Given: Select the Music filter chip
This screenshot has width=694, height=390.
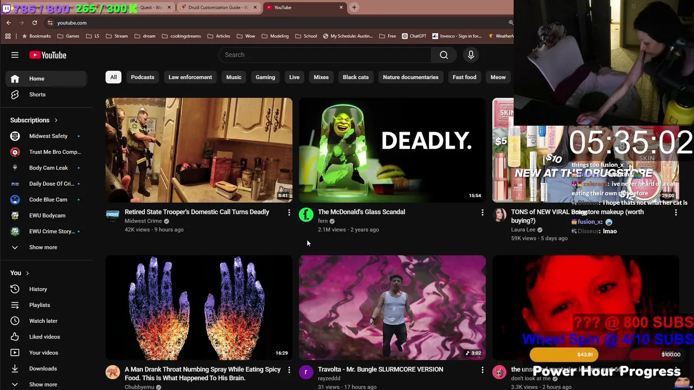Looking at the screenshot, I should point(234,77).
